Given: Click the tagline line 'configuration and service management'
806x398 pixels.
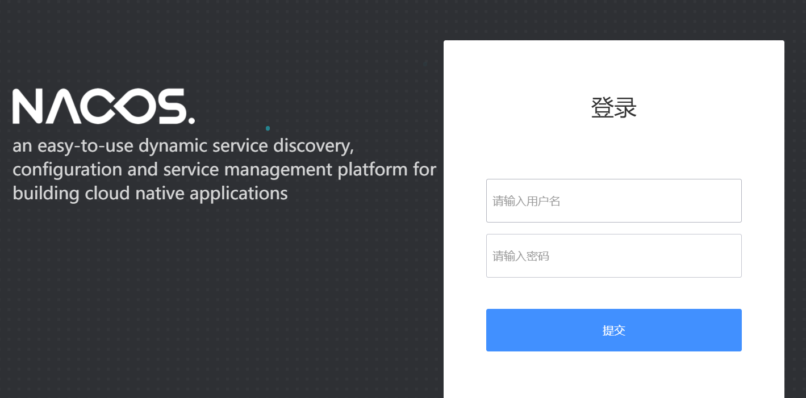Looking at the screenshot, I should click(x=224, y=170).
